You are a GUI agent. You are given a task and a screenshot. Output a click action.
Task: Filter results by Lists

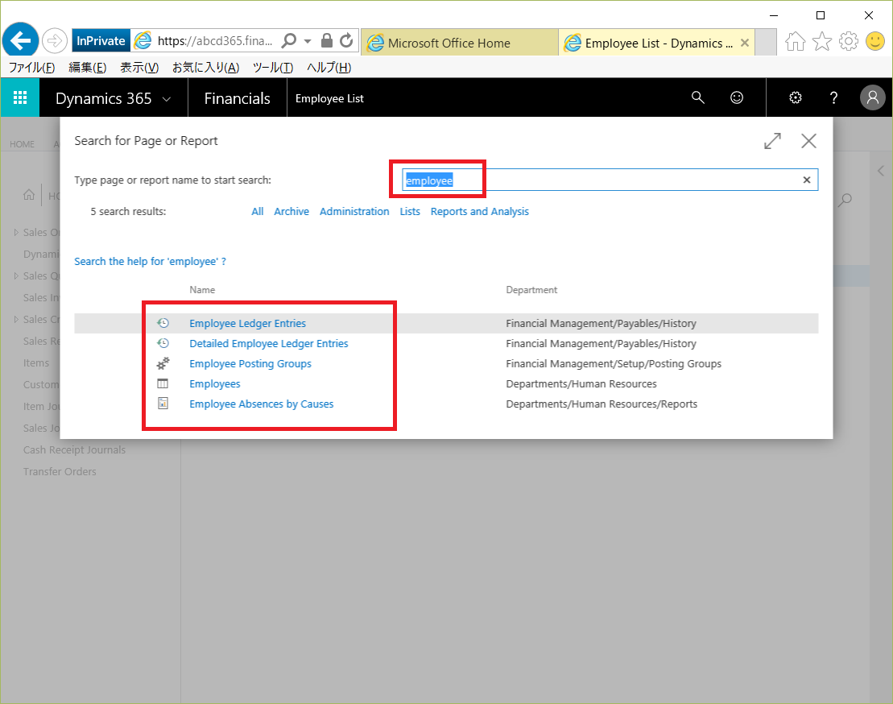click(410, 211)
